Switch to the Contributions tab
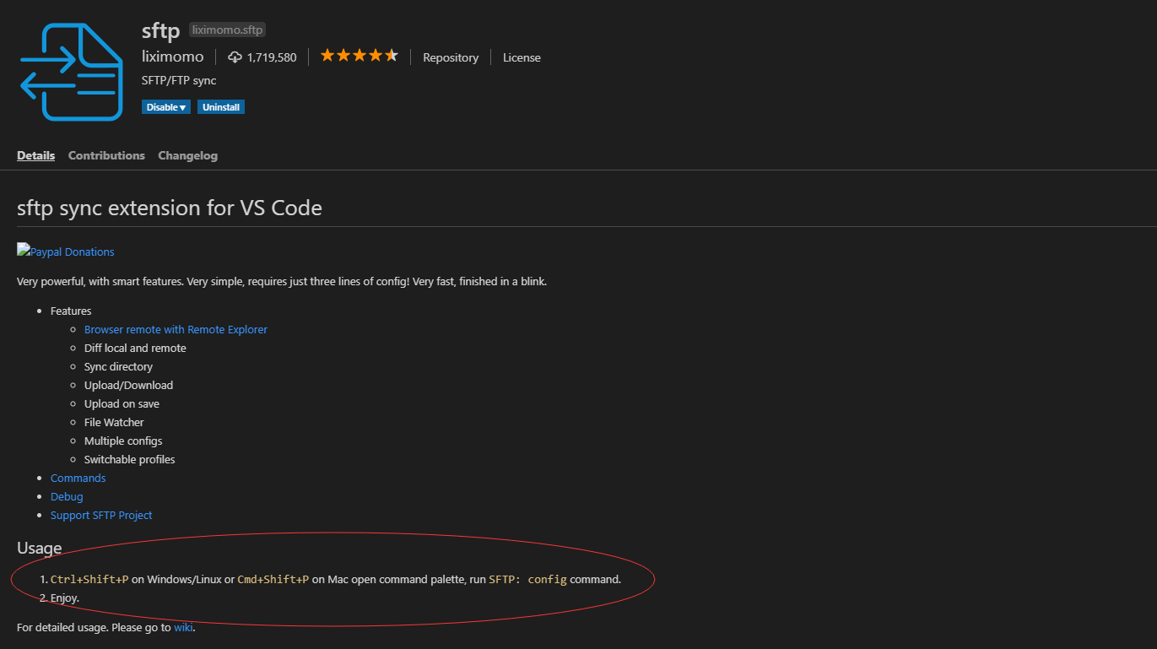 pos(106,155)
